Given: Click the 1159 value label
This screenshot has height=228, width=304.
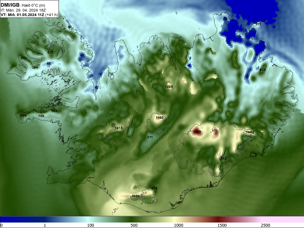Looking at the screenshot, I should pyautogui.click(x=136, y=196).
